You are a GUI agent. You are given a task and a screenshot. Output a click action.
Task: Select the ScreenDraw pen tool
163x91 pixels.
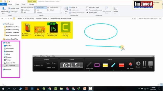point(89,65)
